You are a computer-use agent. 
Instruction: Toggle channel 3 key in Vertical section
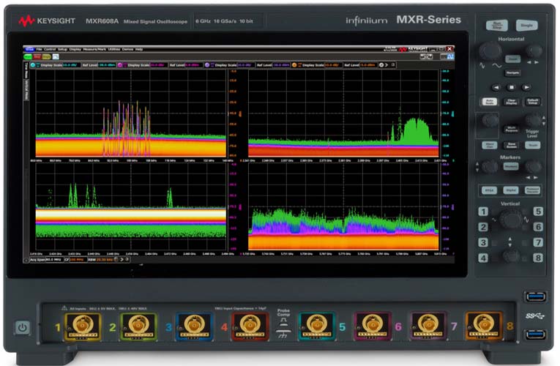[x=483, y=242]
